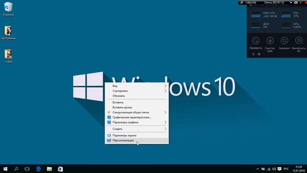Click RAM usage graph in widget
The height and width of the screenshot is (173, 307).
(256, 14)
